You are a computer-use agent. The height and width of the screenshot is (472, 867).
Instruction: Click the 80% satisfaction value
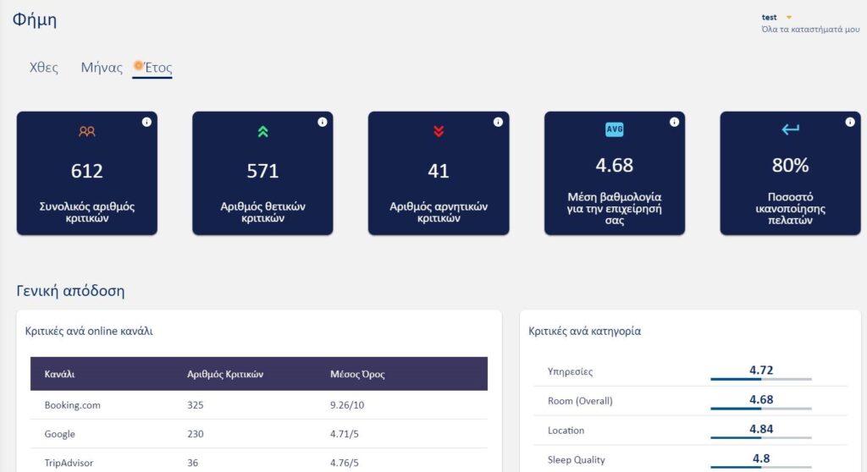[x=790, y=165]
